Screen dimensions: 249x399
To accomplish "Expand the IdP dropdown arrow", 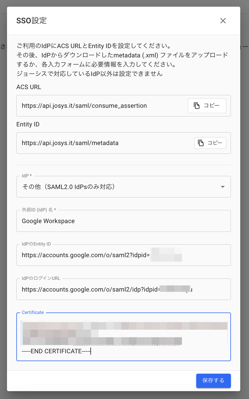I will tap(223, 187).
